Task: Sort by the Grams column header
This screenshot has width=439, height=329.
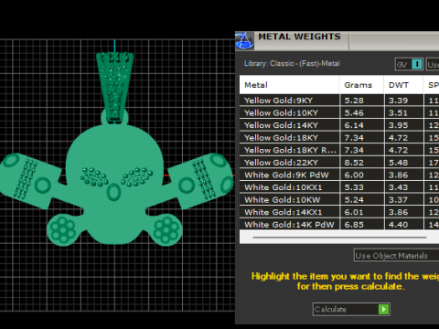Action: pyautogui.click(x=362, y=85)
